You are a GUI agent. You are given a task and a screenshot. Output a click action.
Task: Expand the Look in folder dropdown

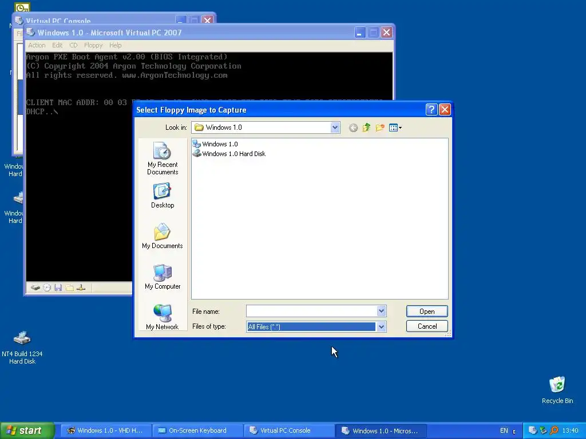click(x=335, y=127)
